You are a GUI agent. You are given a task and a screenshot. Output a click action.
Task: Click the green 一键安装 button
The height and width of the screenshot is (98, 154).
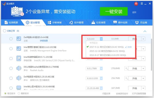tap(114, 11)
